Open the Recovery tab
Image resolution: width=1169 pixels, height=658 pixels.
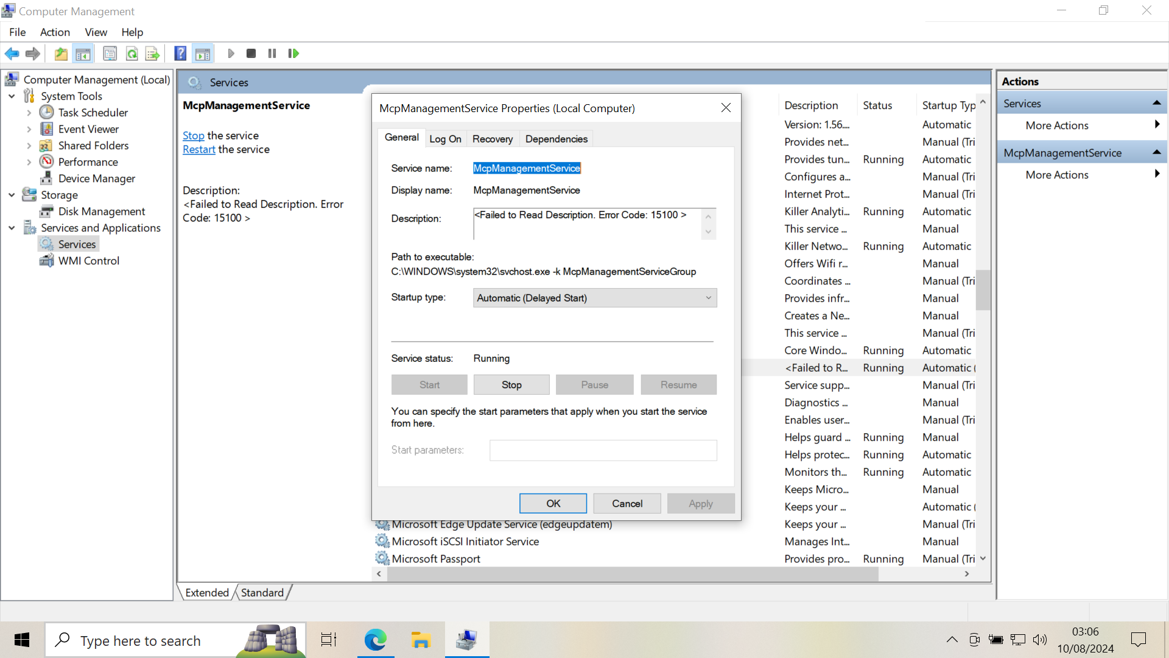pyautogui.click(x=492, y=139)
